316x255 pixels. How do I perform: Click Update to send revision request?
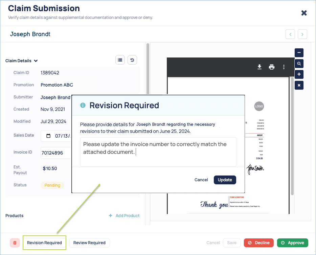point(225,180)
